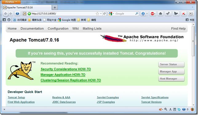Image resolution: width=198 pixels, height=115 pixels.
Task: Click the scrollbar down arrow
Action: (x=193, y=105)
